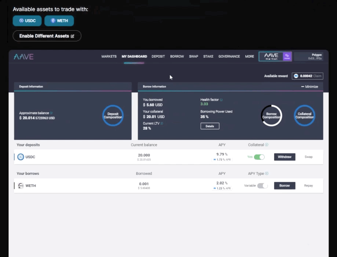Toggle WETH variable APY type switch
Viewport: 337px width, 257px height.
(x=262, y=186)
